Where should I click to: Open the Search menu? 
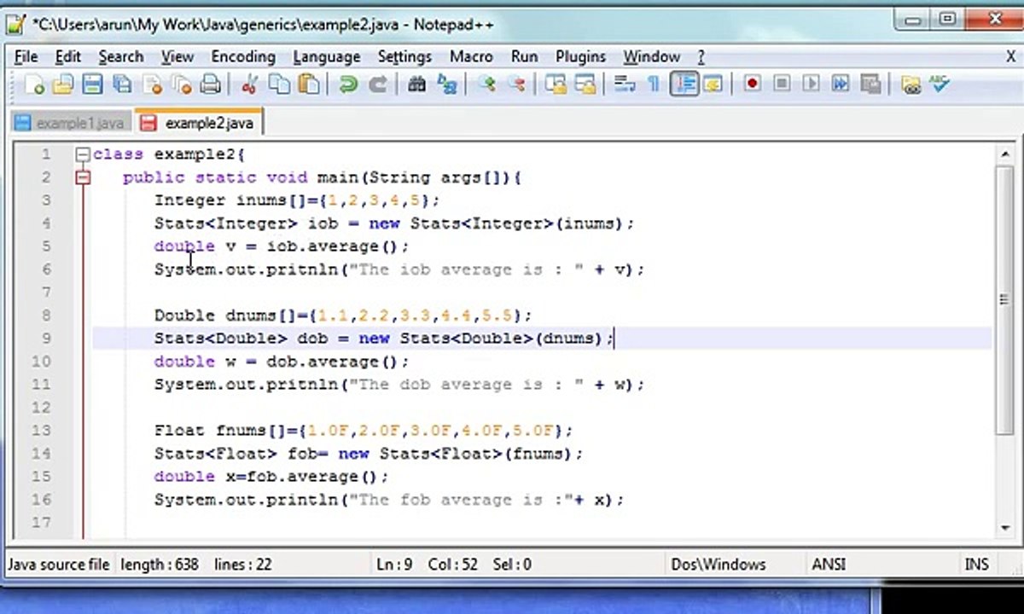[120, 56]
